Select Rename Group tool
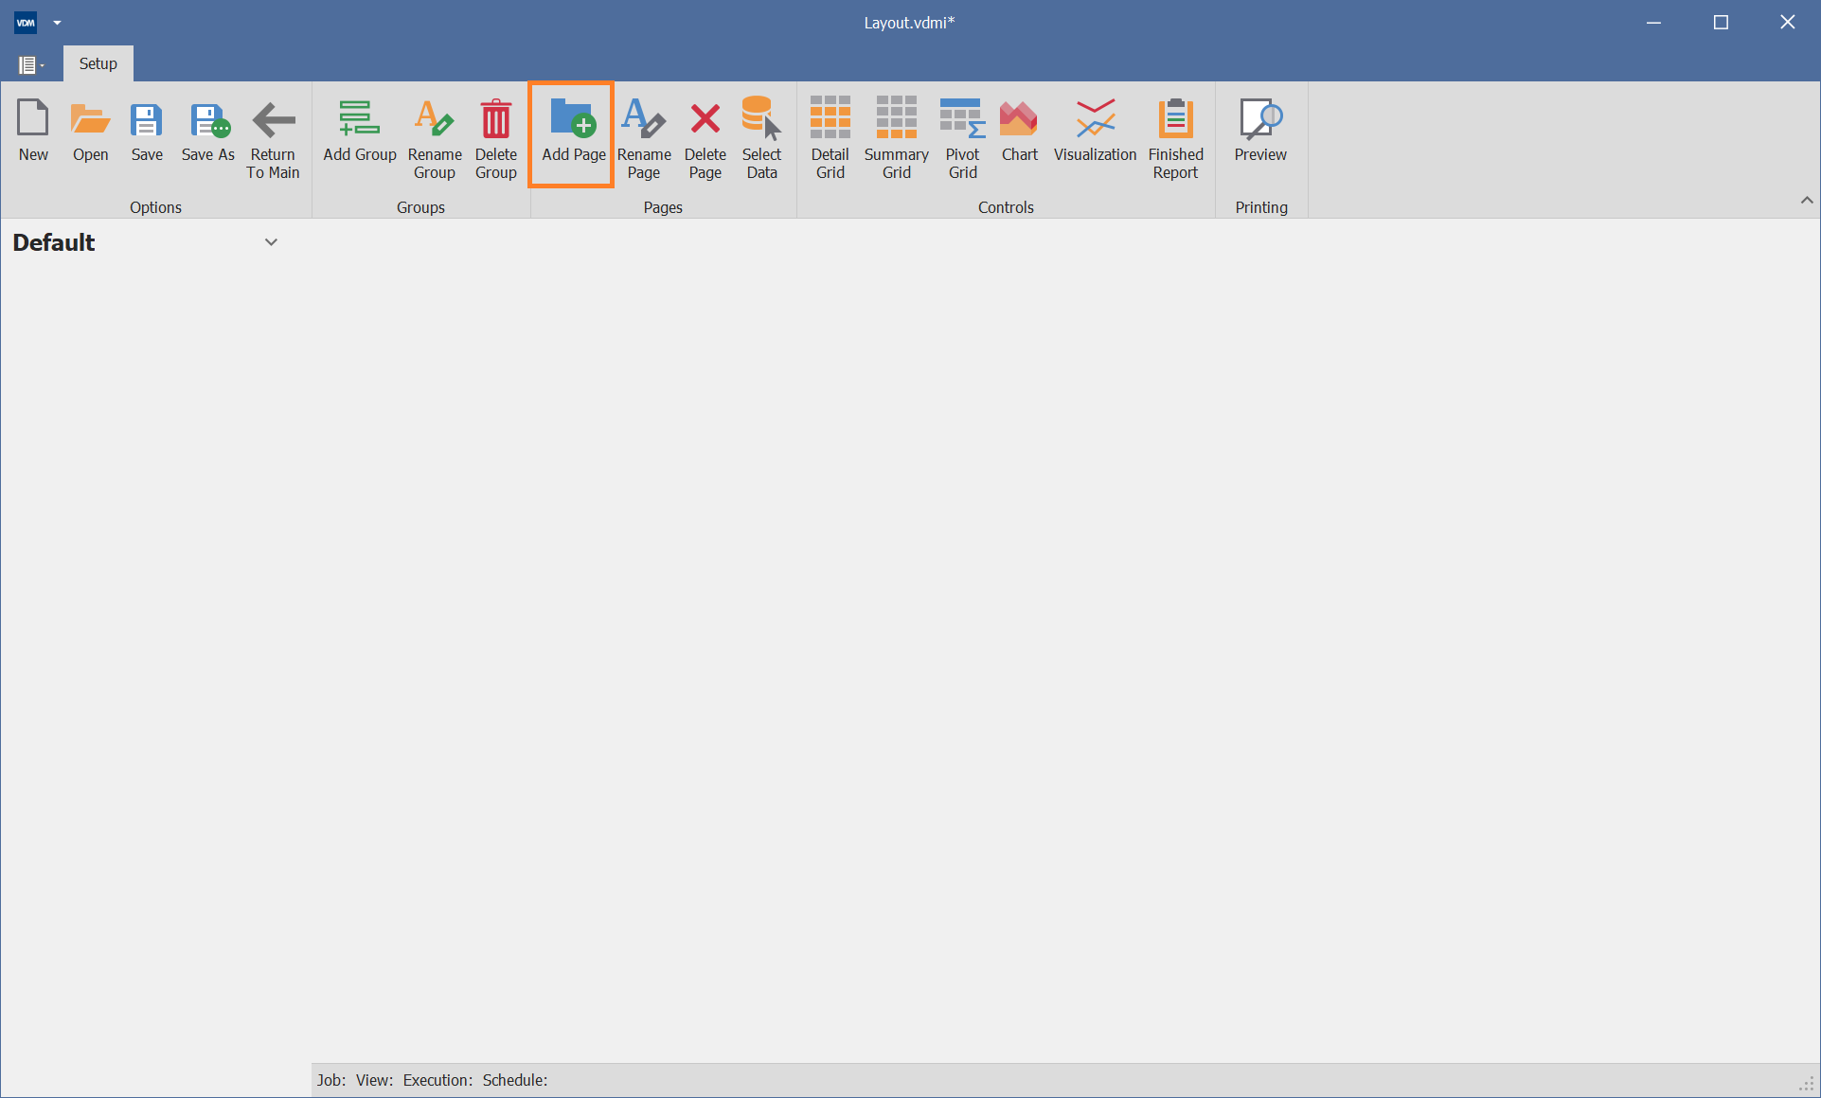 point(435,140)
